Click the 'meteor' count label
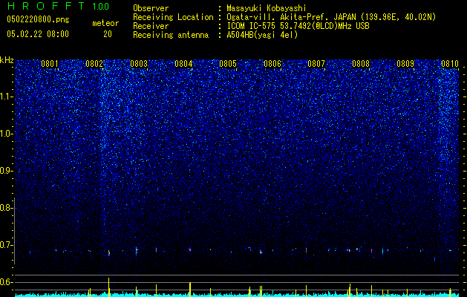 pos(105,23)
